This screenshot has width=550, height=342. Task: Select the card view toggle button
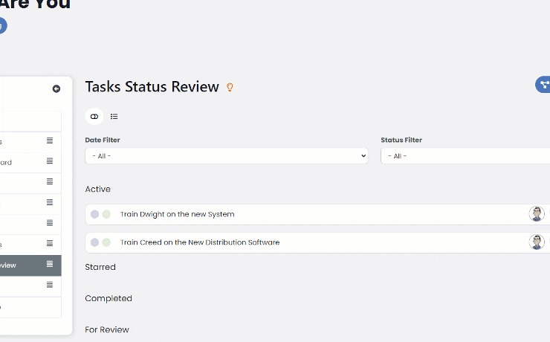[x=94, y=117]
